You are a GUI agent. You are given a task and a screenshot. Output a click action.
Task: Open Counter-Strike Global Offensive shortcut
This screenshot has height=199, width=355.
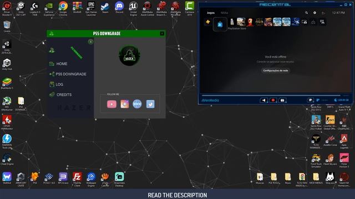330,123
